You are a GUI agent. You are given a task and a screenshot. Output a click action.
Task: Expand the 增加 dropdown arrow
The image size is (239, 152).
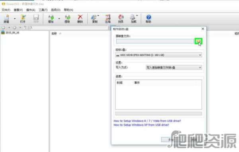click(x=59, y=19)
